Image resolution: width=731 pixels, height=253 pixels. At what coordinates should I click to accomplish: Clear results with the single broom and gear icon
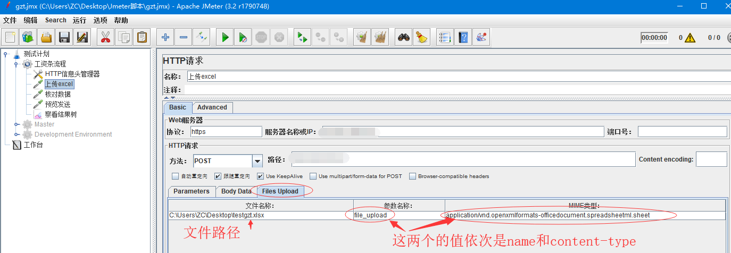362,37
